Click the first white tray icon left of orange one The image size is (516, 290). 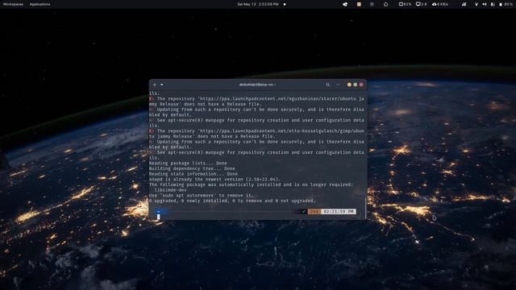[x=345, y=4]
